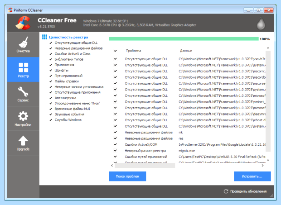Screen dimensions: 281x205
Task: Uncheck the result row with data 'mk'
Action: click(116, 132)
